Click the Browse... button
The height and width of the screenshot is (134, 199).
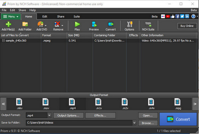pyautogui.click(x=148, y=123)
